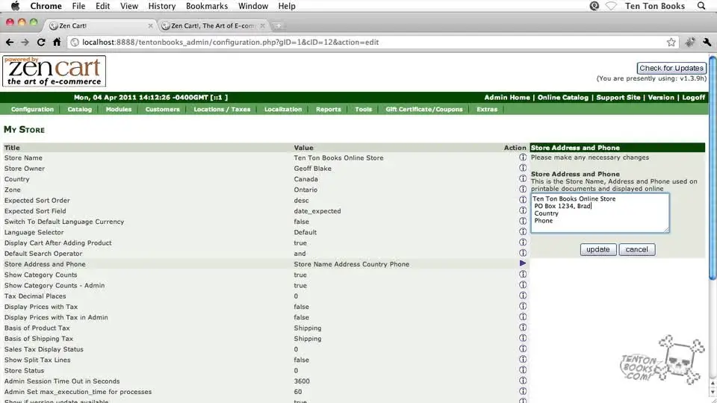Screen dimensions: 717x403
Task: Click info icon for Country row
Action: click(x=523, y=178)
